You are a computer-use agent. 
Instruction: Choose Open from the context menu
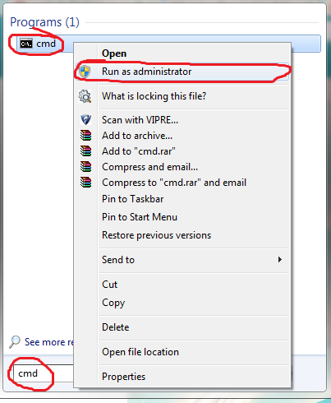[x=114, y=53]
